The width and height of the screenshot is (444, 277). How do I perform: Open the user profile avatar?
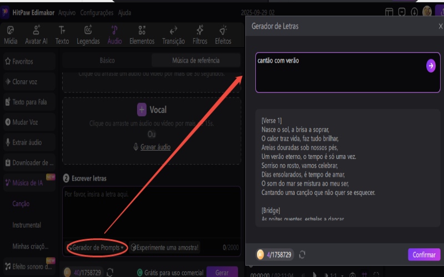427,12
